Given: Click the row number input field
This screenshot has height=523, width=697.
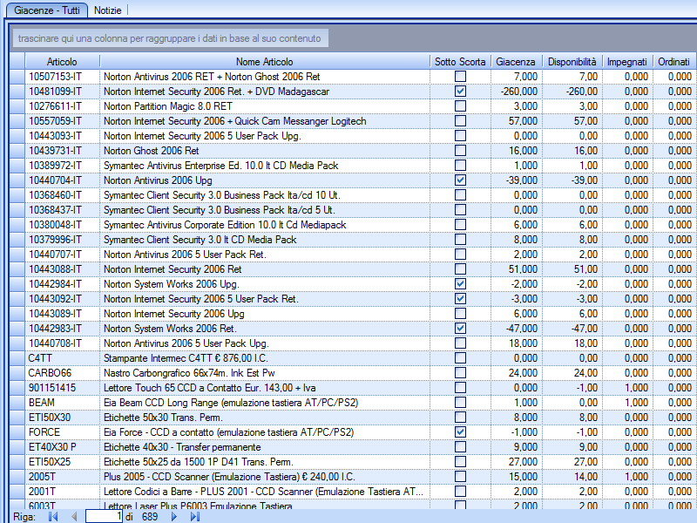Looking at the screenshot, I should click(104, 516).
